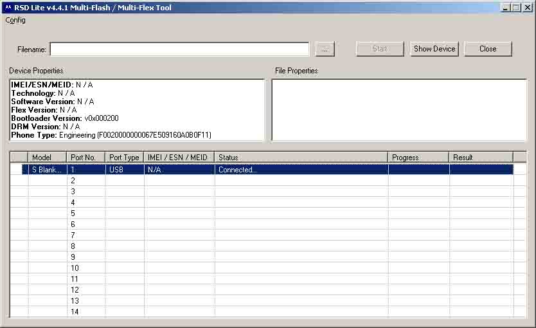
Task: Click the 'Connected...' status cell
Action: click(301, 170)
